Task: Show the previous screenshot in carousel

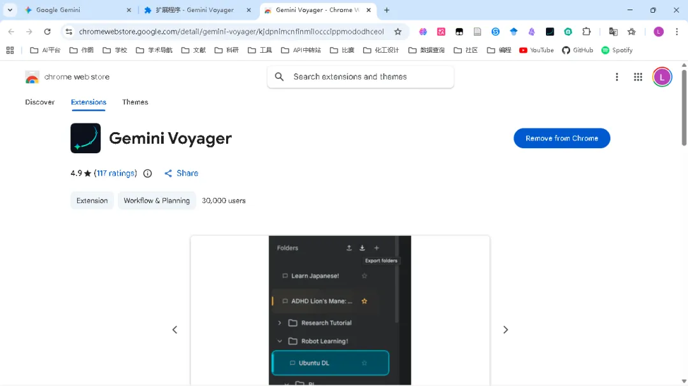Action: 175,329
